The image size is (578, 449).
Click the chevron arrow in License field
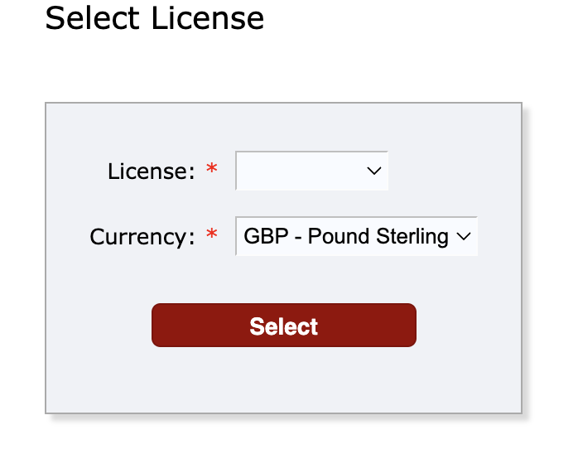tap(373, 171)
